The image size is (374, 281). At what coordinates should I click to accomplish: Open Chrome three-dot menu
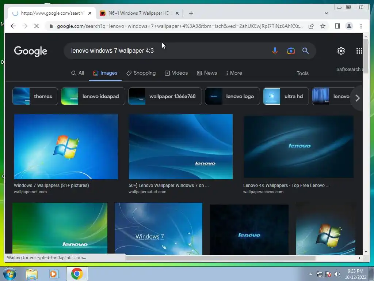[361, 26]
